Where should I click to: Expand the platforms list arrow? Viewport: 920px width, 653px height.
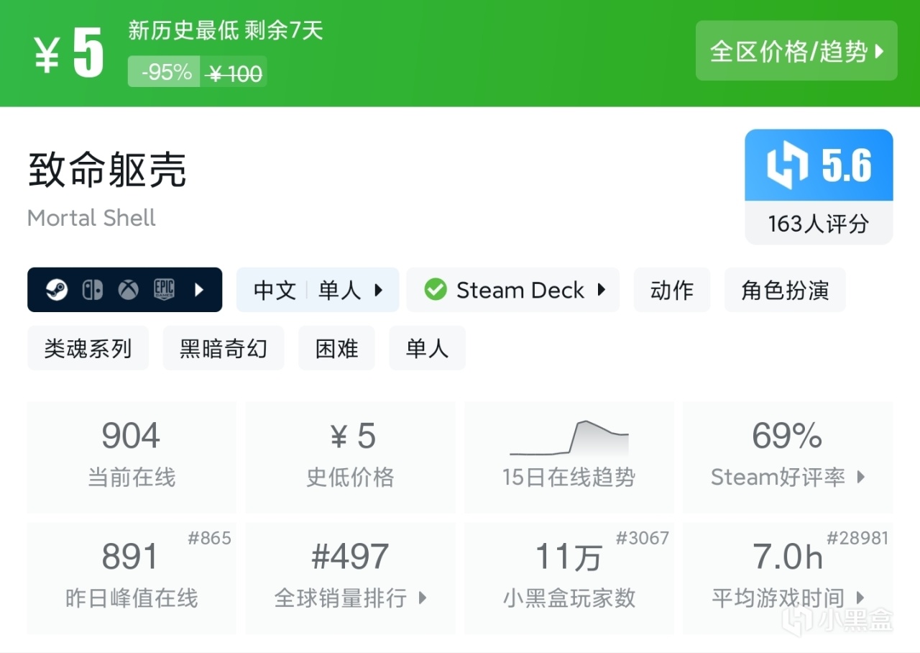(200, 290)
